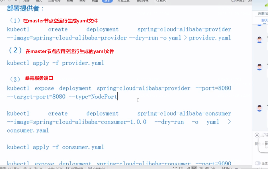Click the step number (3)
The image size is (268, 169).
(15, 79)
